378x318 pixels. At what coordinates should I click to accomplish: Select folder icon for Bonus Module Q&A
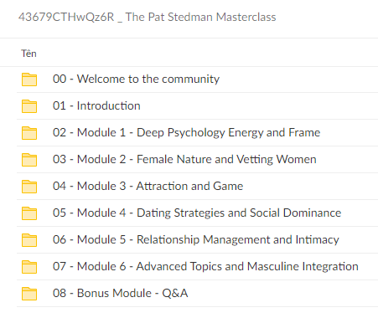point(29,294)
